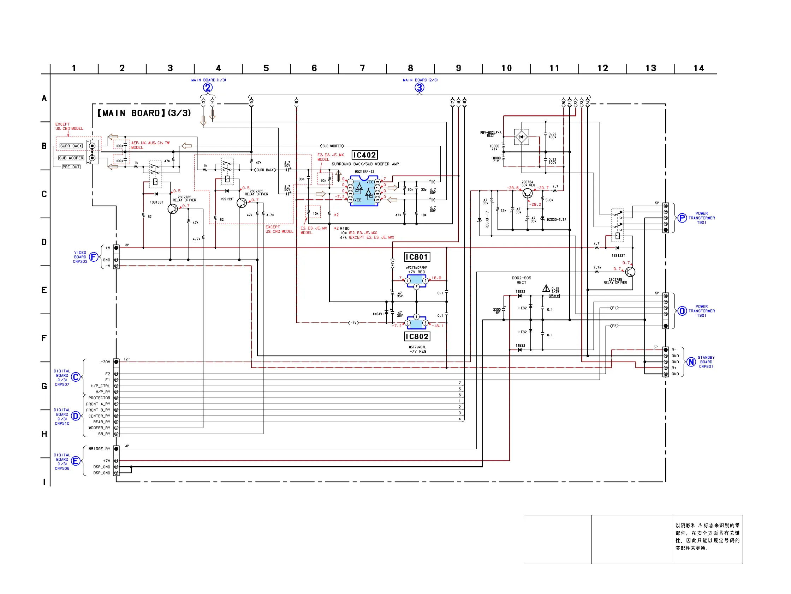Click the circled P Power Transformer symbol
791x594 pixels.
(682, 218)
